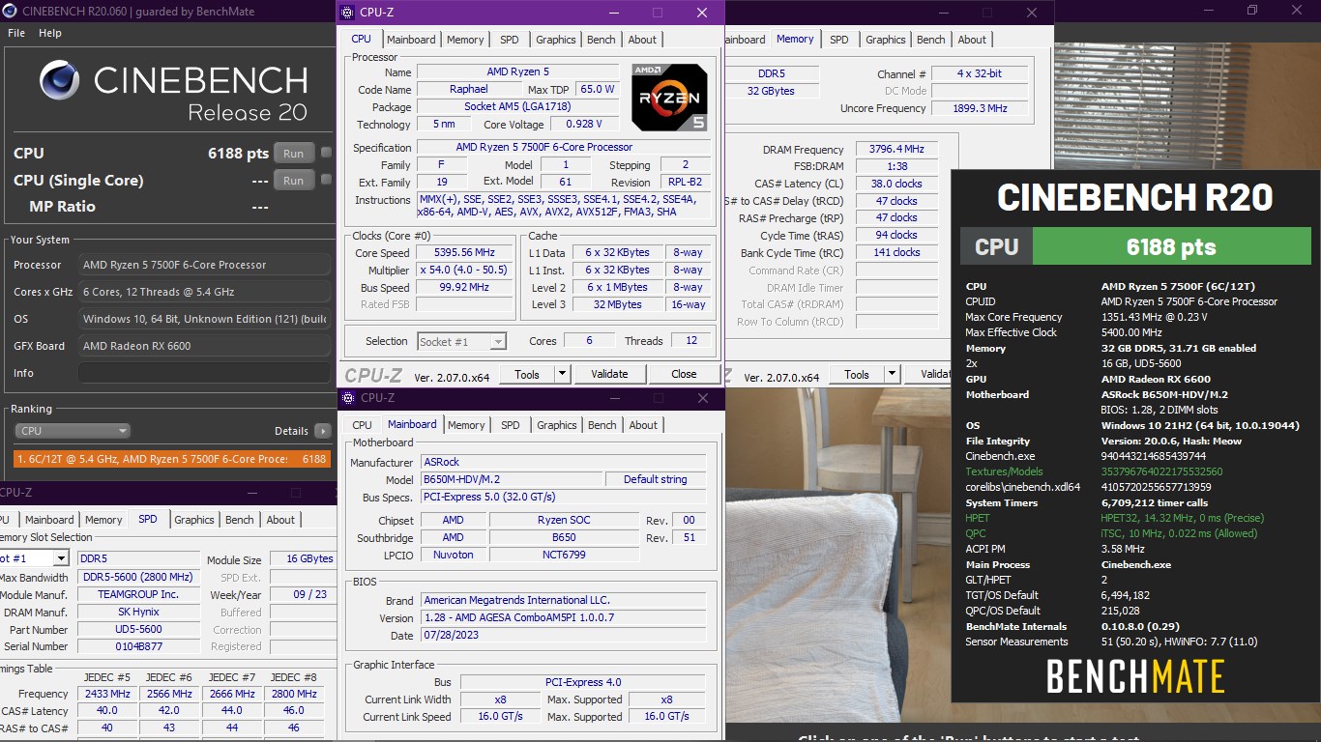Select the 6C/12T Ryzen 5 7500F ranking entry
Viewport: 1321px width, 742px height.
172,459
